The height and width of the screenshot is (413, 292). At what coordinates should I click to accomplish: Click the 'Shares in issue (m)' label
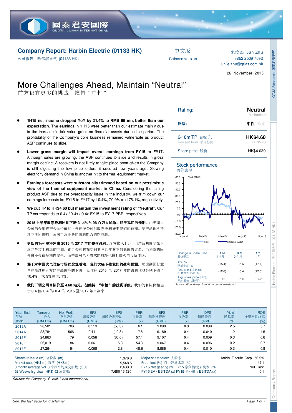click(x=29, y=358)
